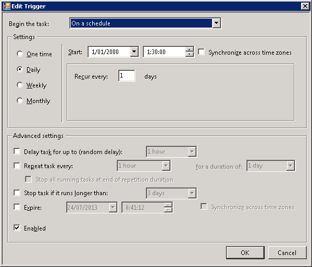Open Expire date 24/07/2013 dropdown
Viewport: 312px width, 267px height.
point(113,207)
